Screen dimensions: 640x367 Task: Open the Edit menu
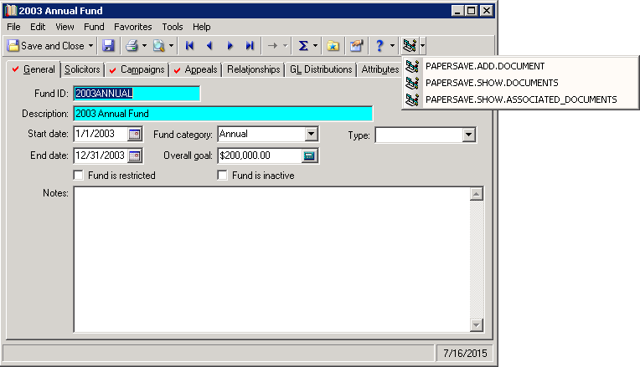[38, 27]
